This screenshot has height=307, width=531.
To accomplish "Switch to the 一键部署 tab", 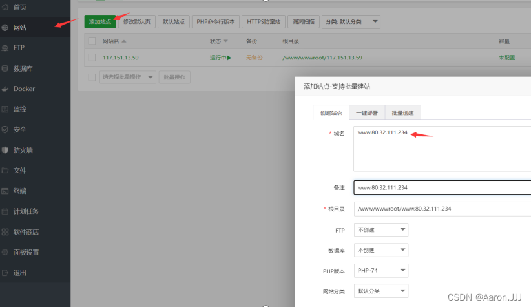I will point(367,112).
